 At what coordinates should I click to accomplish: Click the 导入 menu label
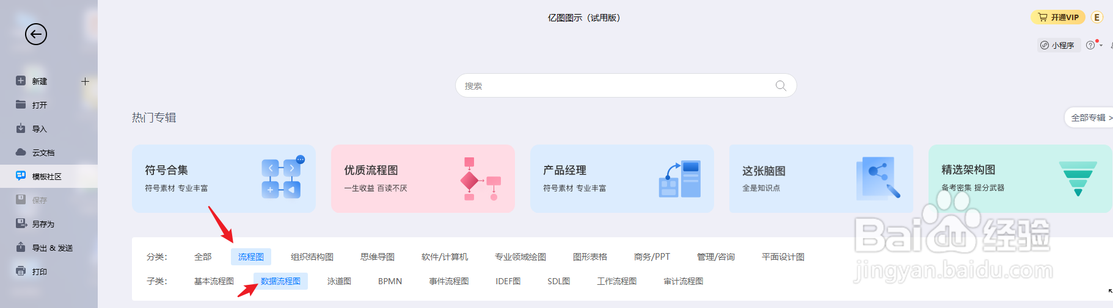40,129
